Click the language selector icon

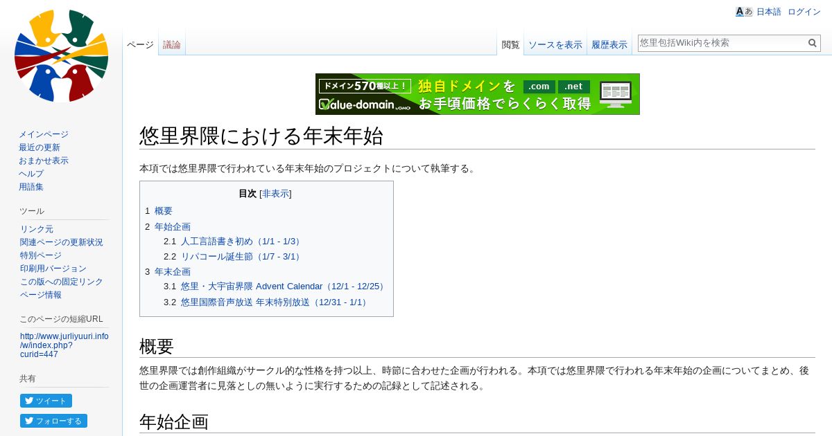pos(744,12)
